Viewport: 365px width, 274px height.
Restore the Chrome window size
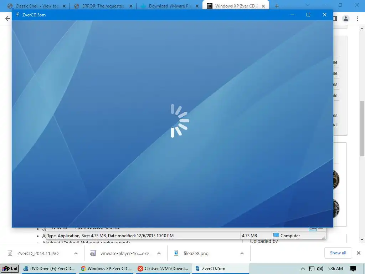[x=340, y=5]
